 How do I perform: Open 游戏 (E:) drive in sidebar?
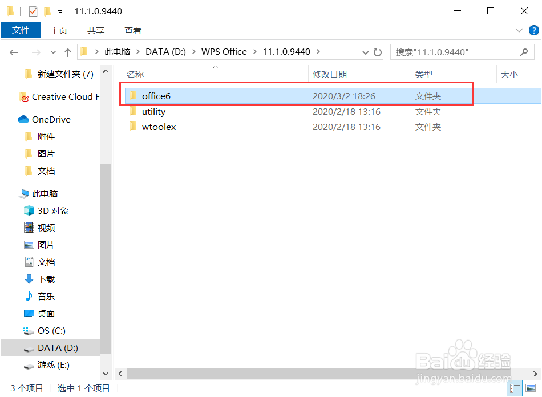tap(53, 365)
